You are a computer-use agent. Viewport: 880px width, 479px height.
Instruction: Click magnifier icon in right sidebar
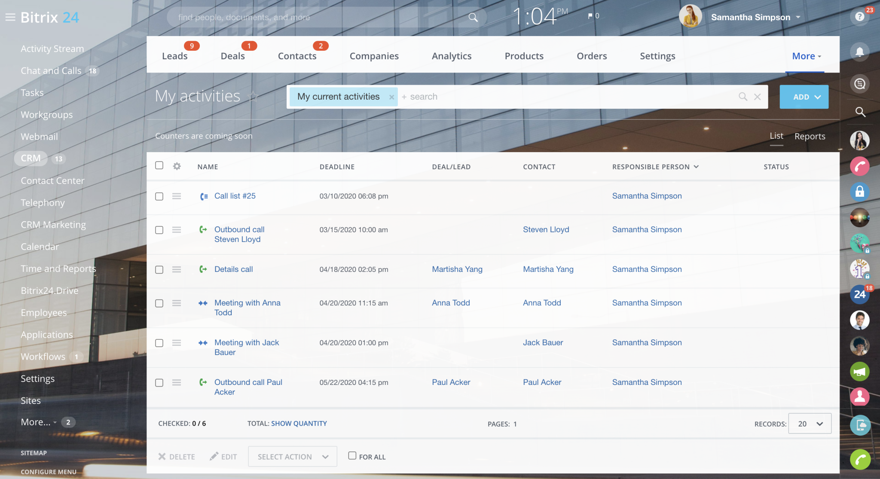pyautogui.click(x=860, y=112)
